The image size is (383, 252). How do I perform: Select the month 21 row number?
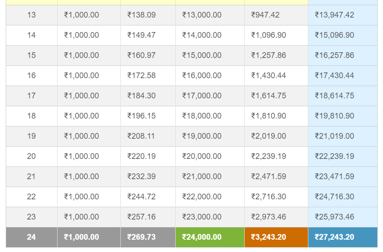[x=32, y=176]
